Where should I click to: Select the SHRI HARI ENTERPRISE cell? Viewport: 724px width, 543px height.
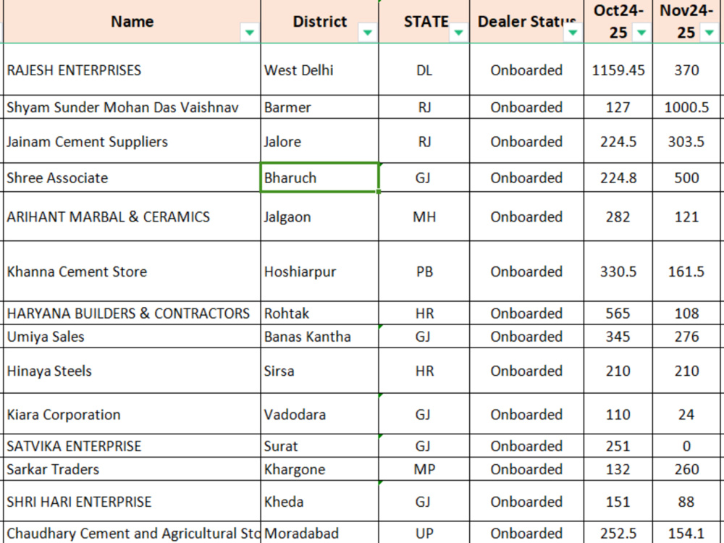132,501
